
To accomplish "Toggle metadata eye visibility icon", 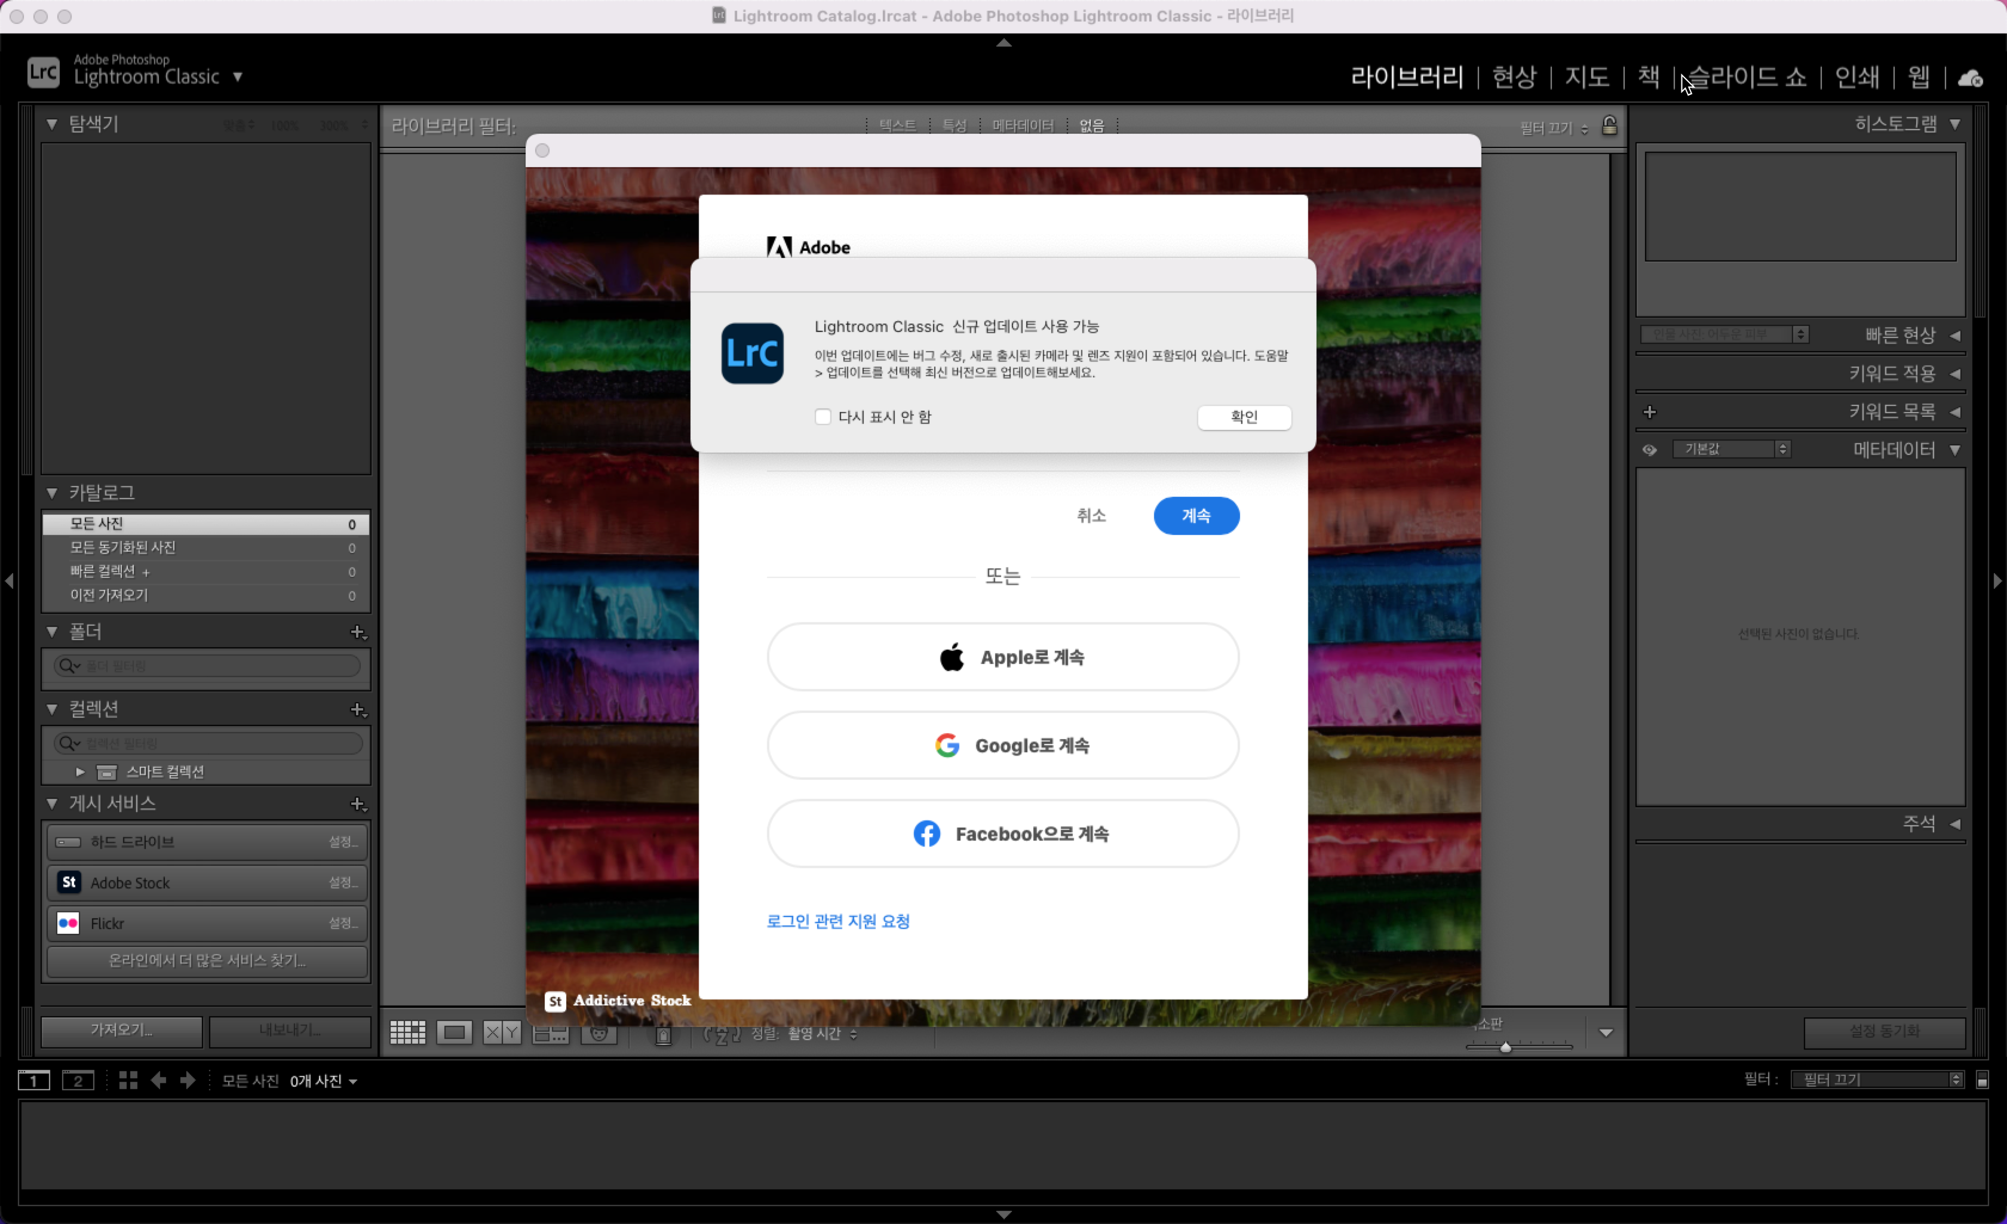I will tap(1649, 450).
